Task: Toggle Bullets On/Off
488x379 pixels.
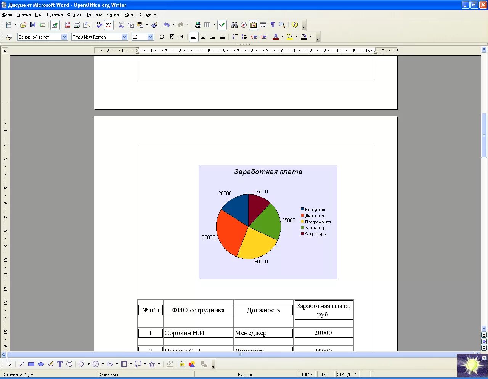Action: (244, 37)
